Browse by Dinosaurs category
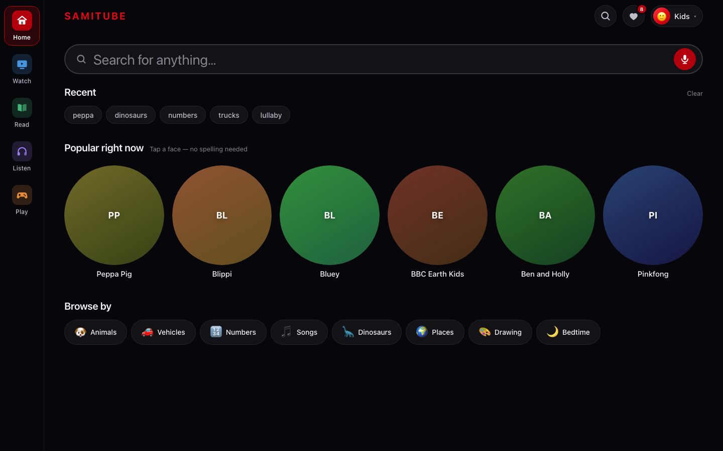The width and height of the screenshot is (723, 451). tap(367, 332)
